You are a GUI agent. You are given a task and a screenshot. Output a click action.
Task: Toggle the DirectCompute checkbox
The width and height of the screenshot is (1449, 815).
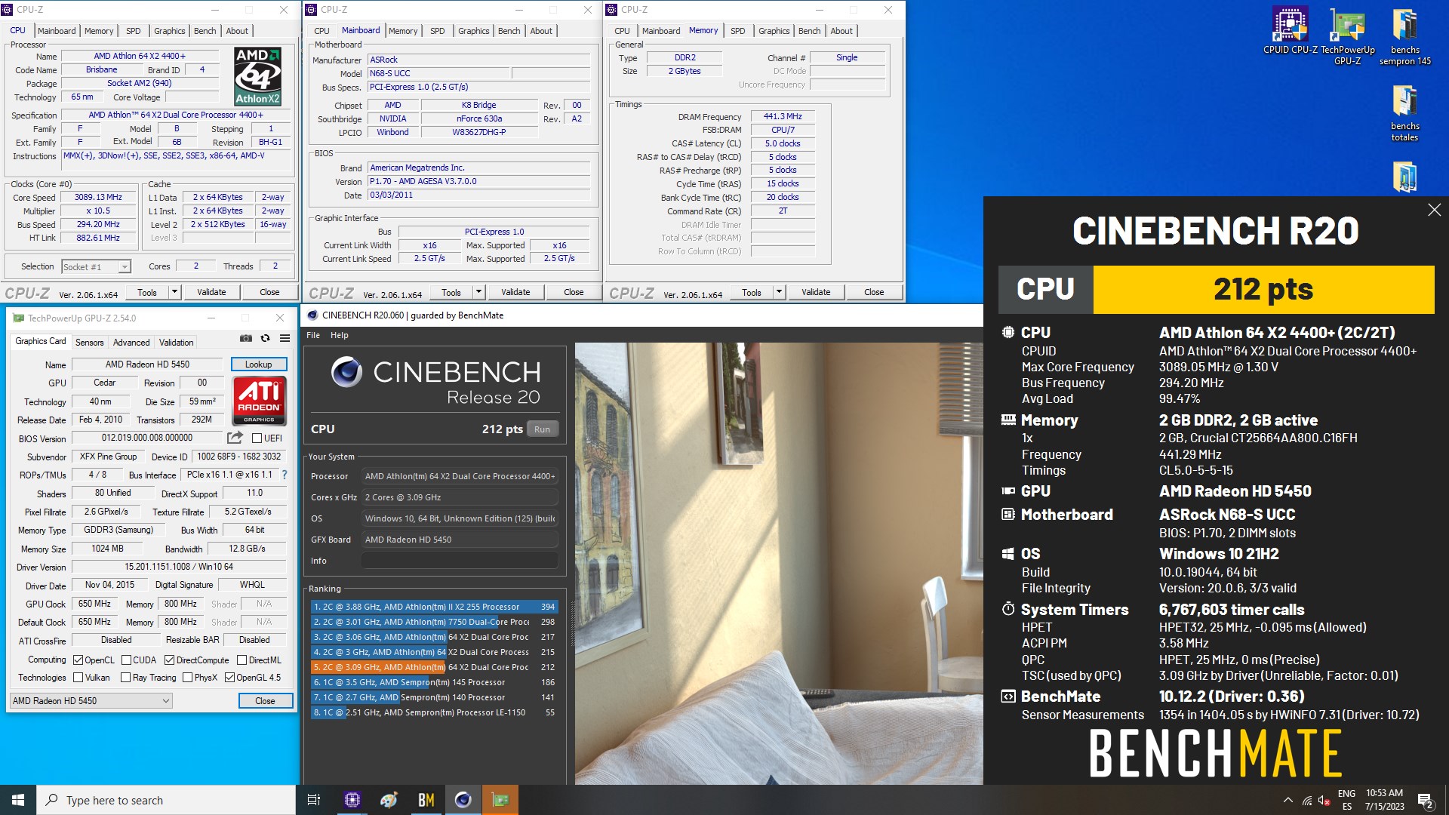[169, 660]
